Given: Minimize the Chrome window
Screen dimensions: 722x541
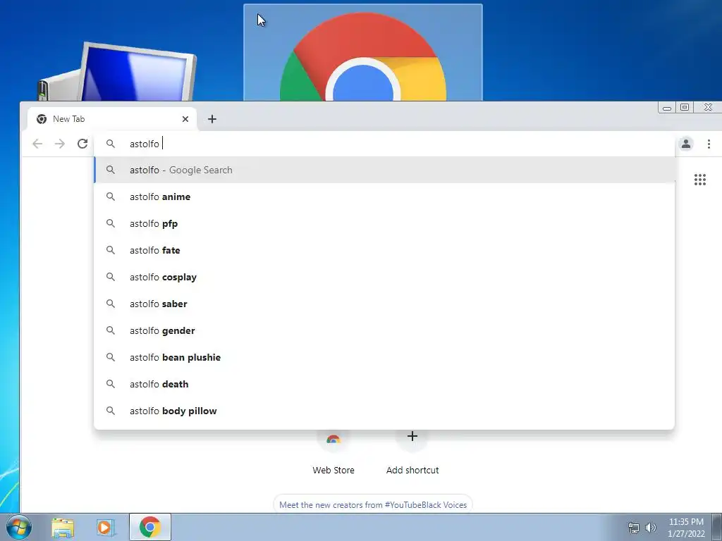Looking at the screenshot, I should coord(667,108).
